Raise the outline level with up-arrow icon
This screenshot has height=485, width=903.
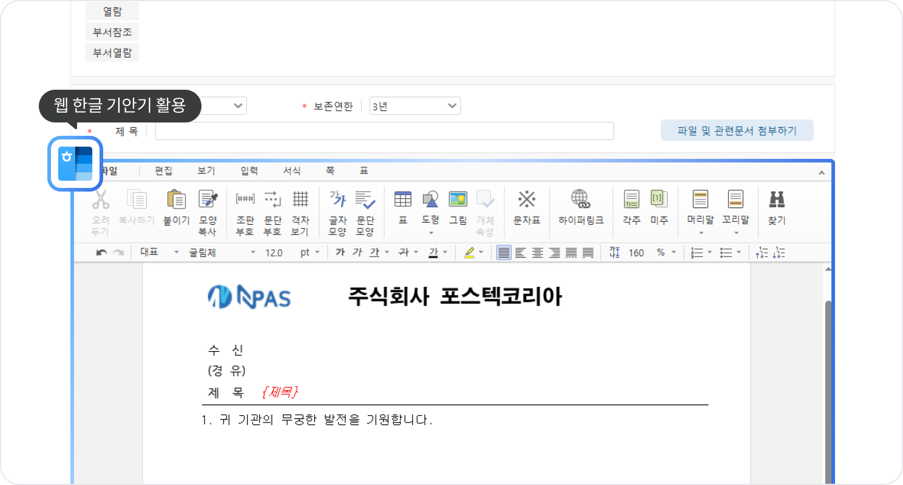click(762, 253)
